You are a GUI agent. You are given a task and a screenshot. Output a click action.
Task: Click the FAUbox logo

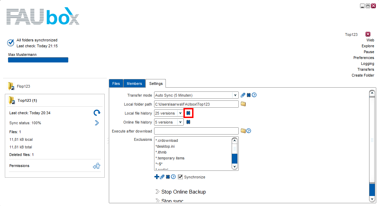click(x=43, y=16)
